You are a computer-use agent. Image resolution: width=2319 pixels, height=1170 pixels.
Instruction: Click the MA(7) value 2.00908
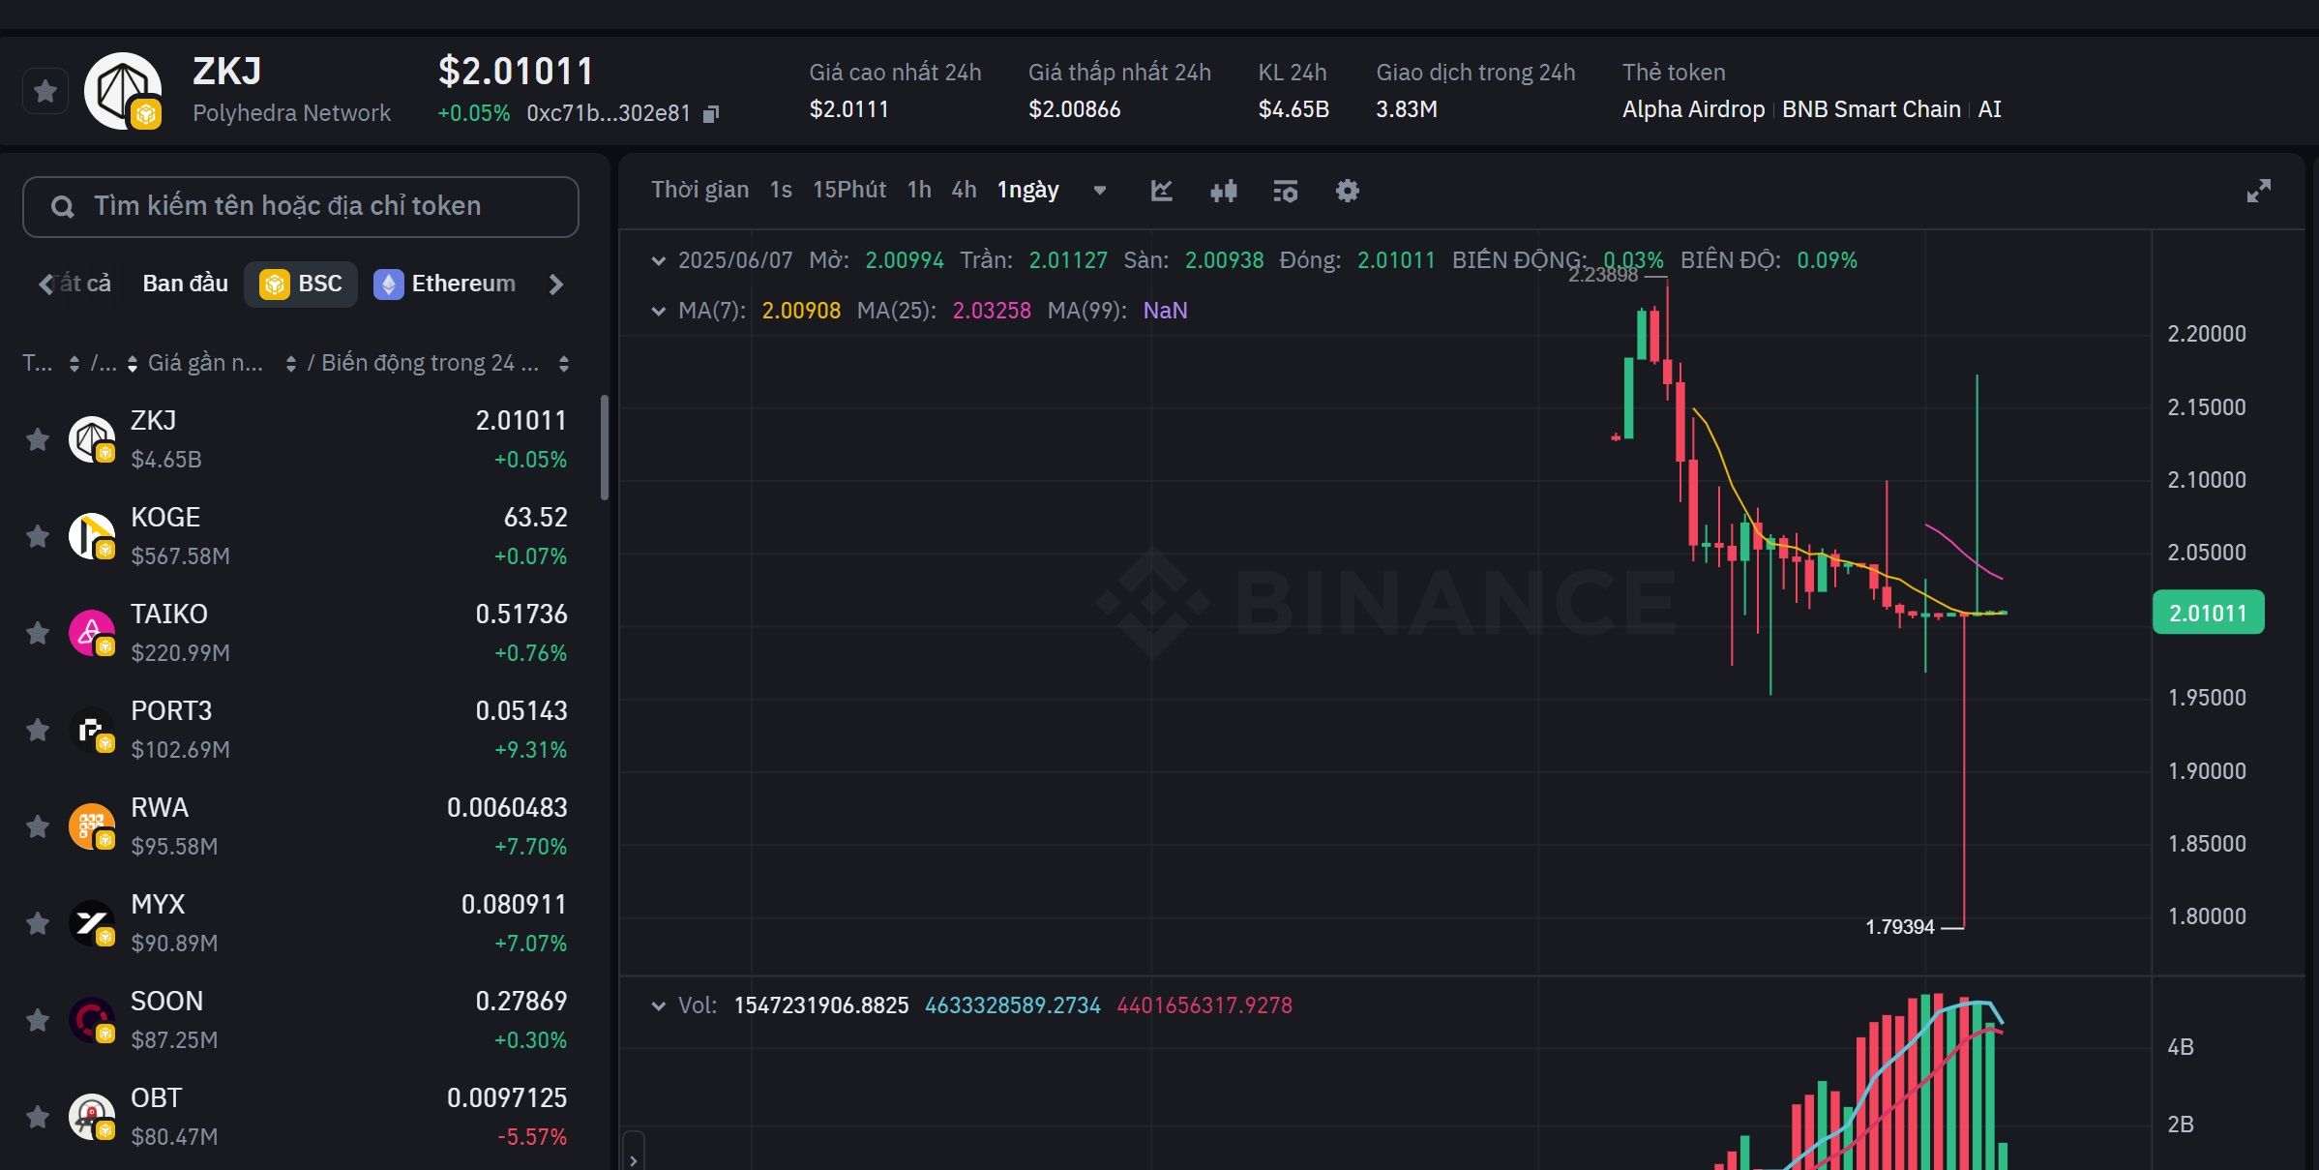tap(801, 311)
